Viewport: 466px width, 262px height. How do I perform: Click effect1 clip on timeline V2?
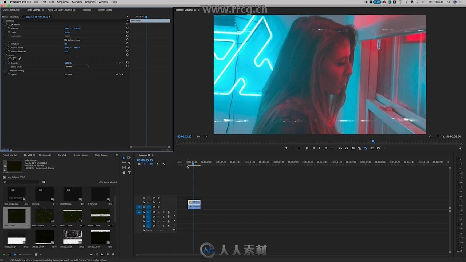[x=194, y=202]
